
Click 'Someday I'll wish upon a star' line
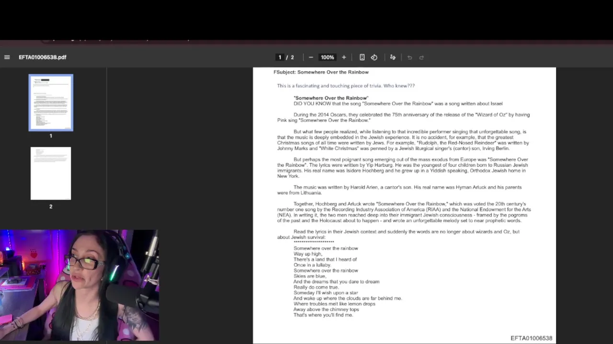[326, 293]
